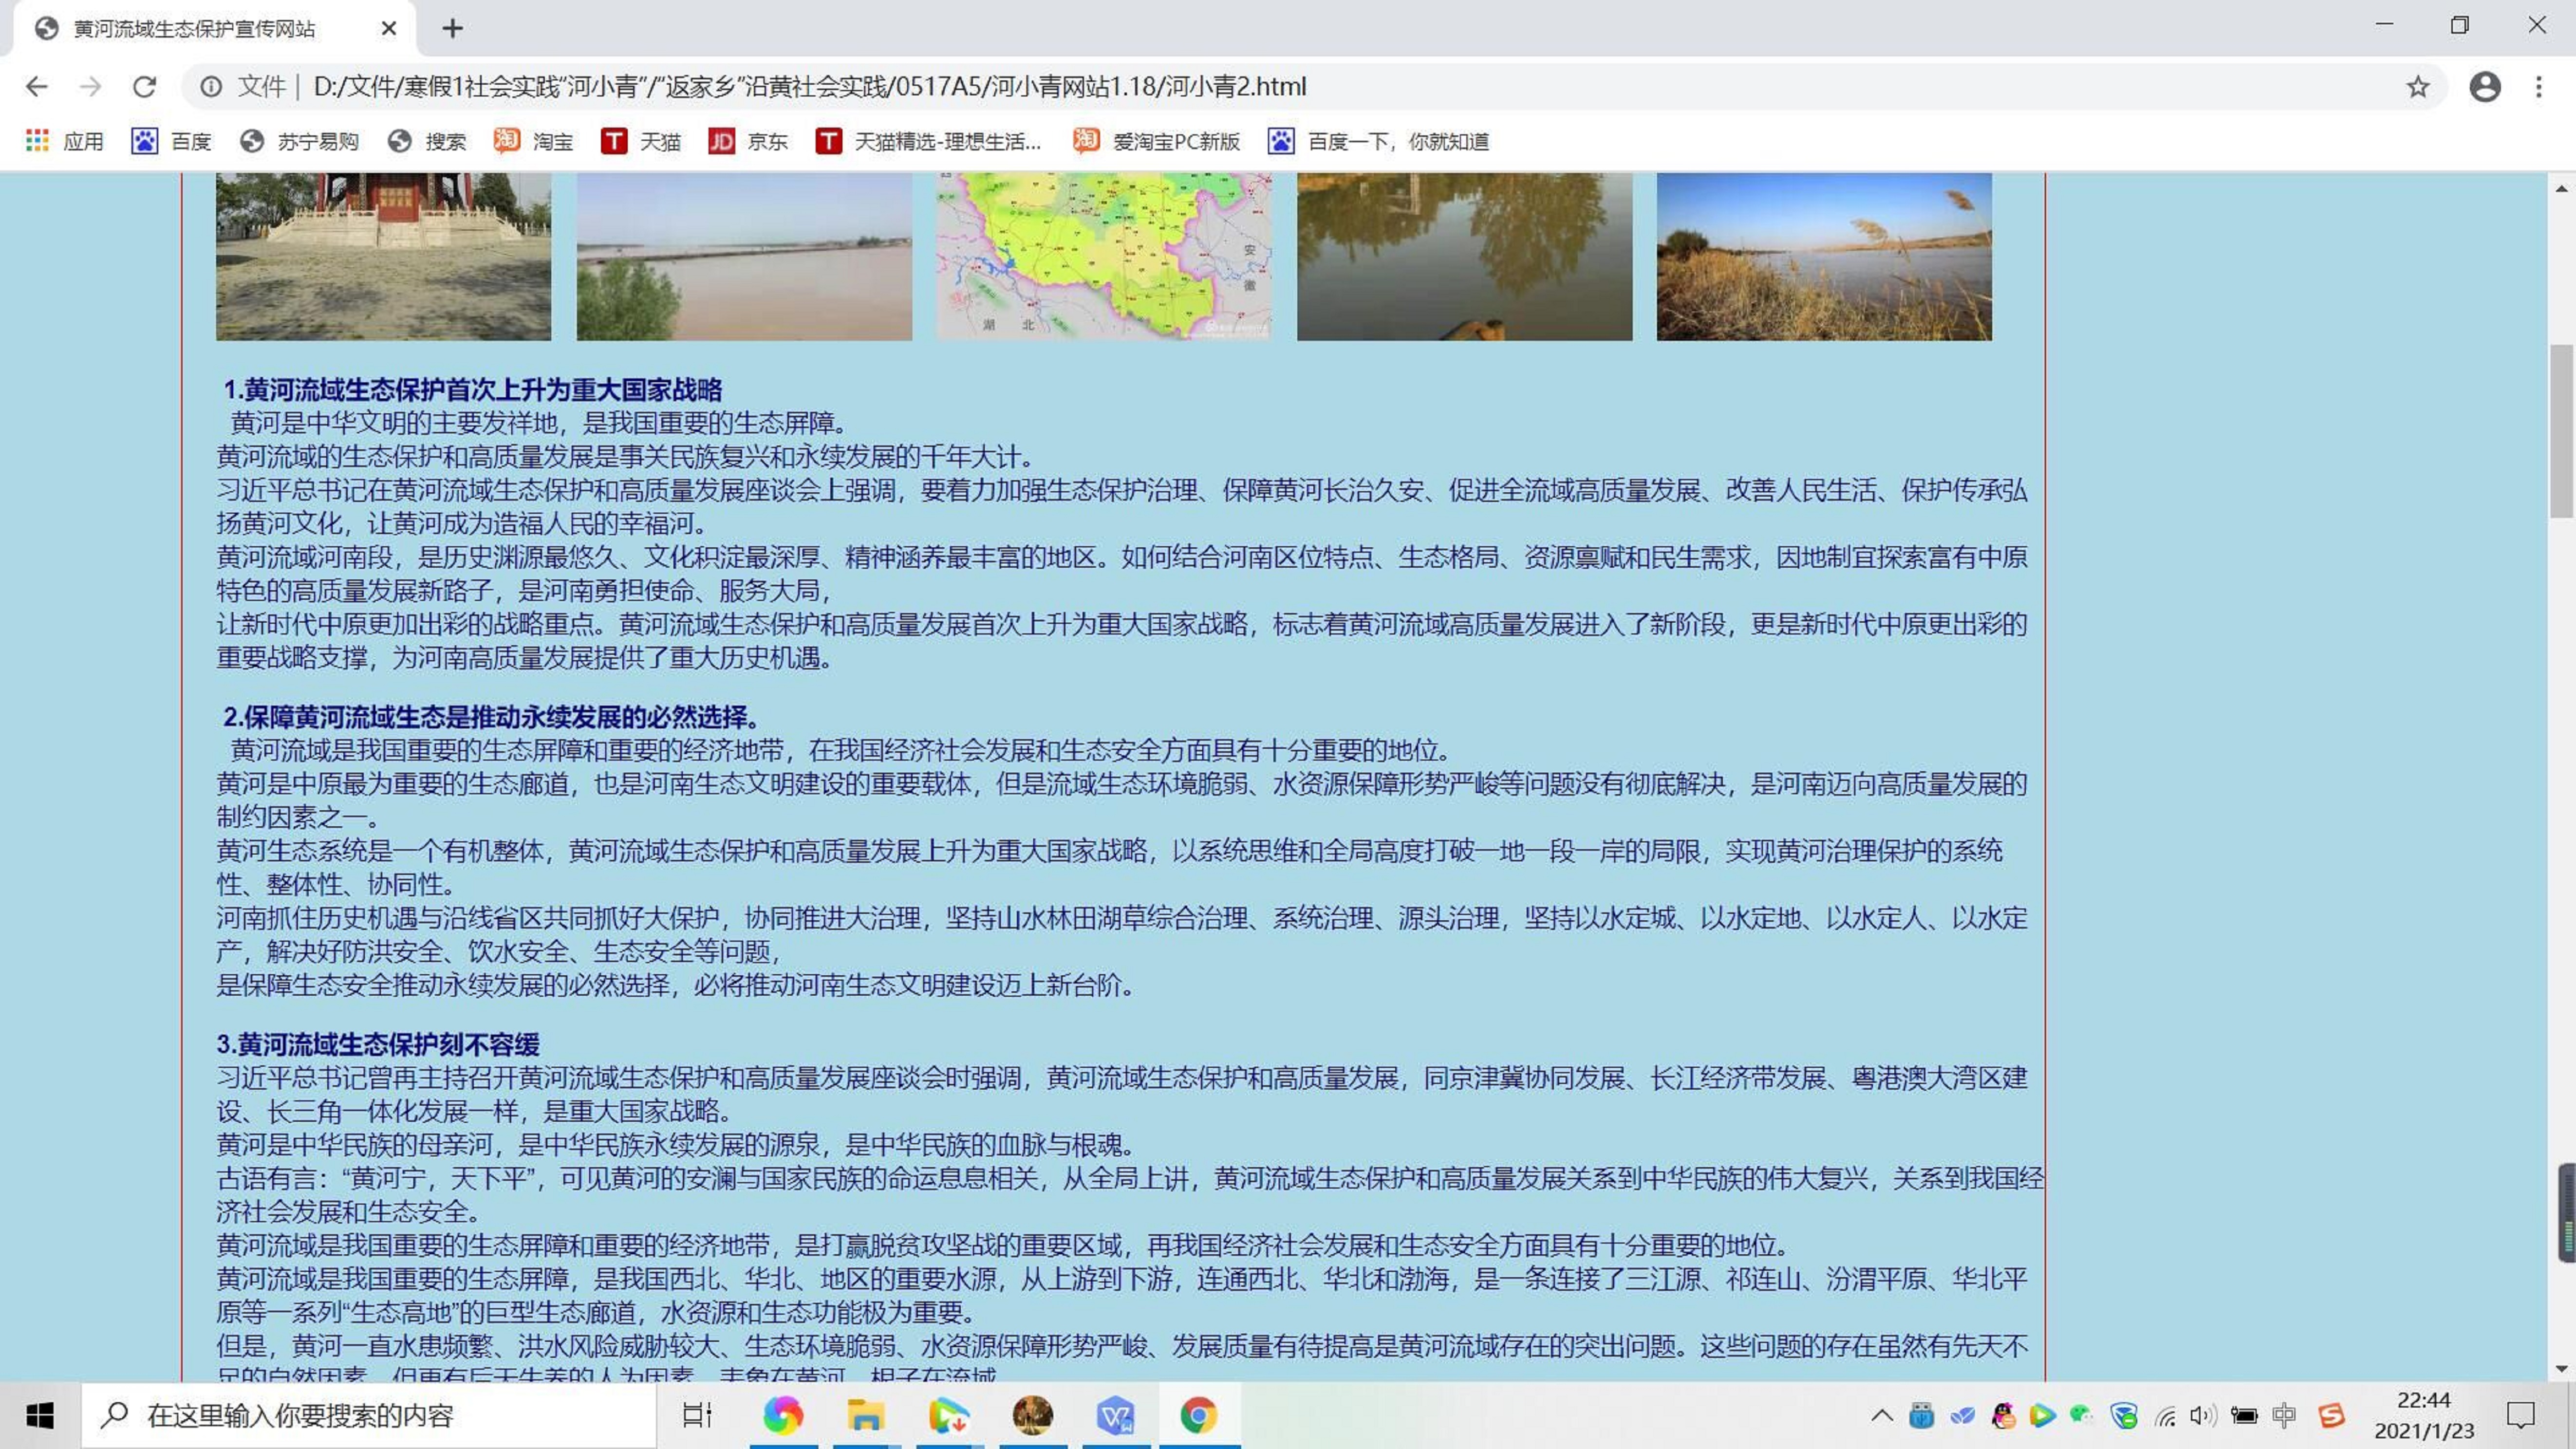This screenshot has height=1449, width=2576.
Task: Go back using the browser back arrow
Action: pos(36,87)
